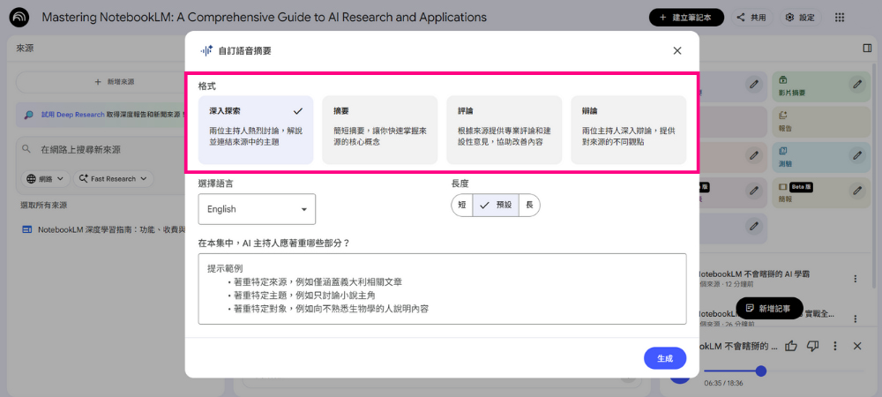Select the 深入探索 format card
882x397 pixels.
[256, 130]
